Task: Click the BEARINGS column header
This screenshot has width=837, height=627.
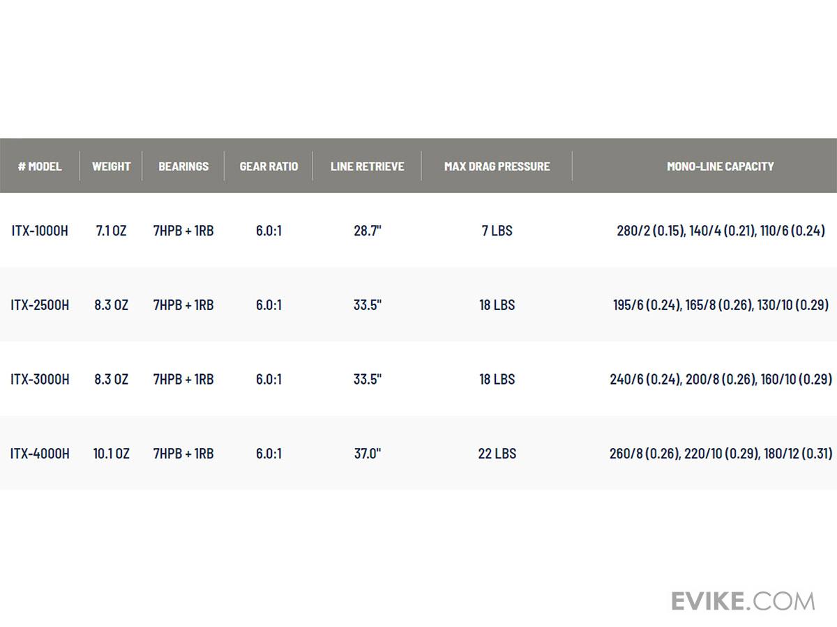Action: [x=183, y=166]
